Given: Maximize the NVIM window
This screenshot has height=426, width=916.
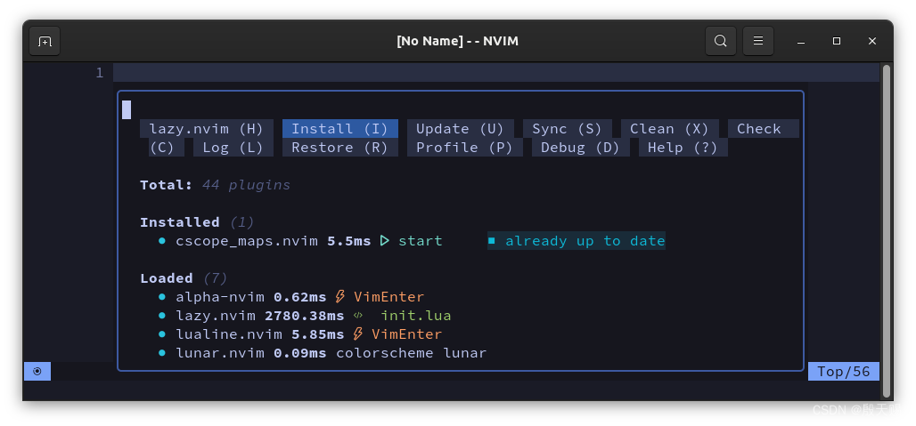Looking at the screenshot, I should pyautogui.click(x=837, y=42).
